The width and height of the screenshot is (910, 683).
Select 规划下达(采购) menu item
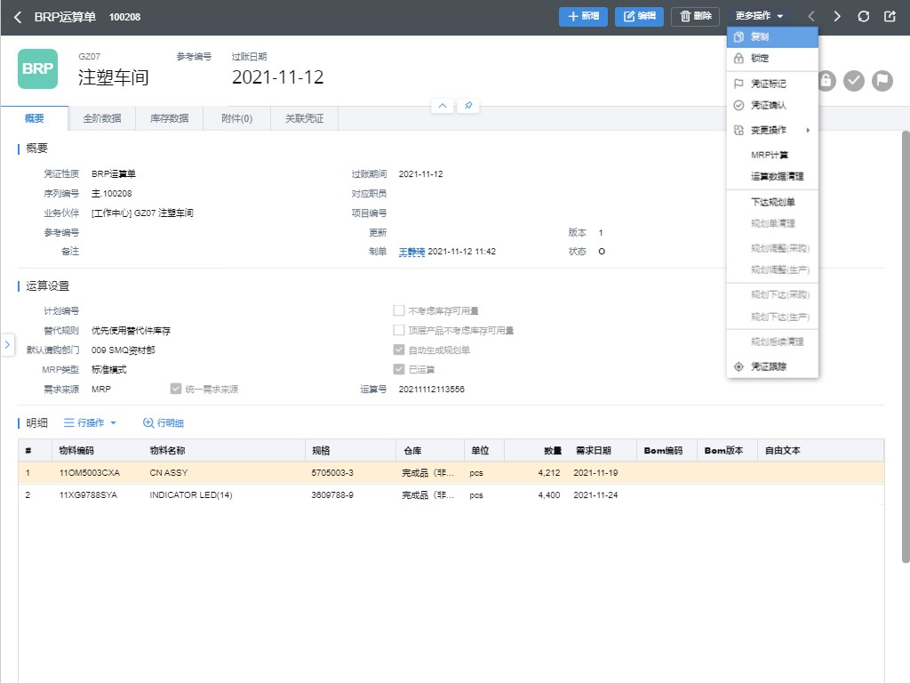pyautogui.click(x=772, y=295)
